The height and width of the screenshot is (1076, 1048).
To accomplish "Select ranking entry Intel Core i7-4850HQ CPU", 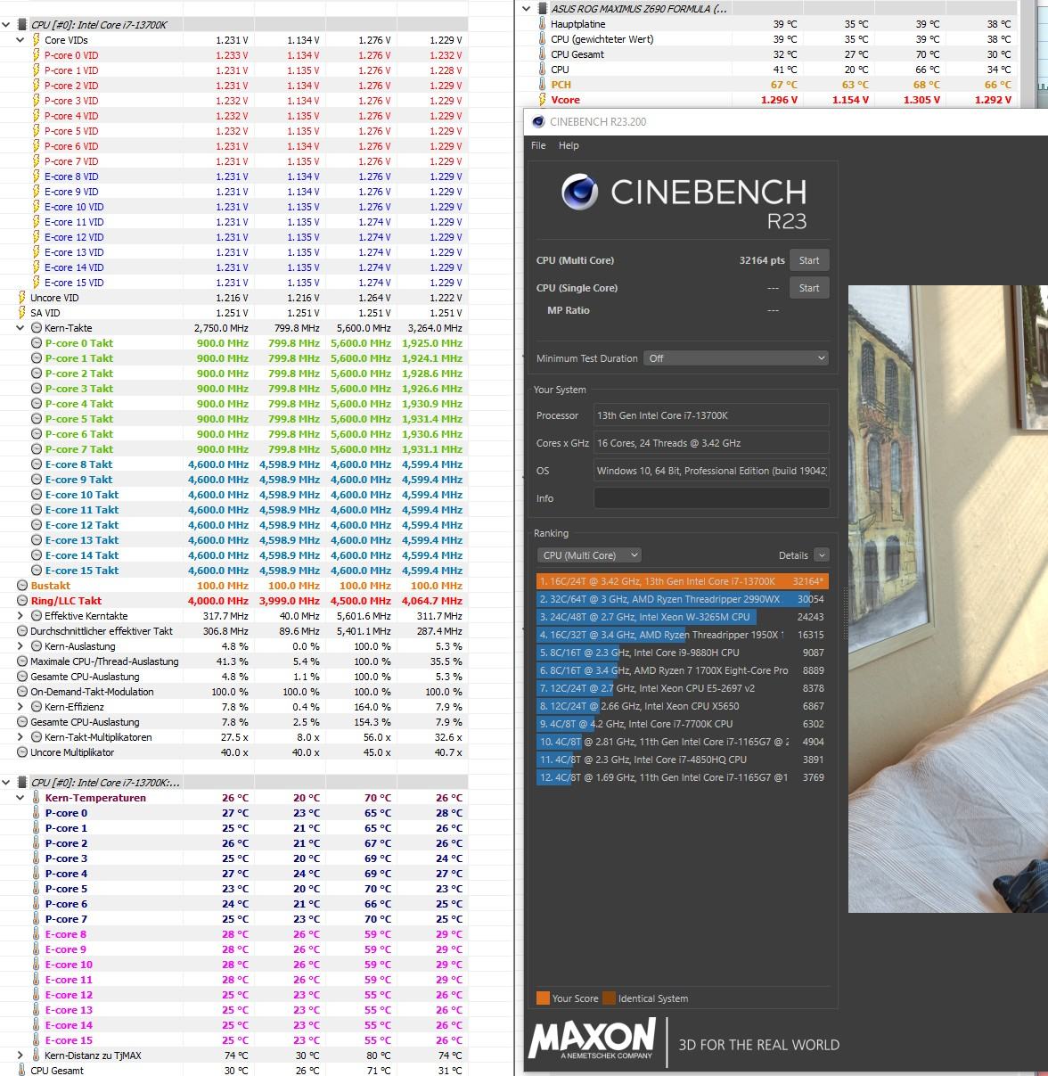I will point(682,760).
